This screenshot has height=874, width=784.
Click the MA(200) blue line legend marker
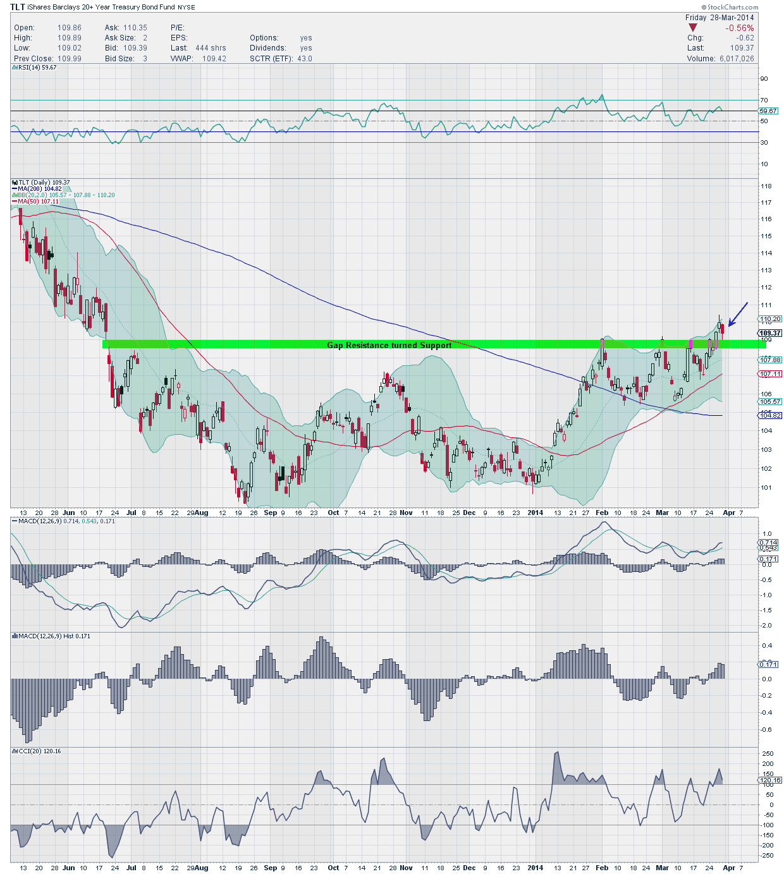point(14,188)
